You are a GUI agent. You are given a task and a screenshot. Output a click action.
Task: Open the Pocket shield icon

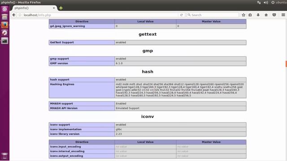(274, 15)
